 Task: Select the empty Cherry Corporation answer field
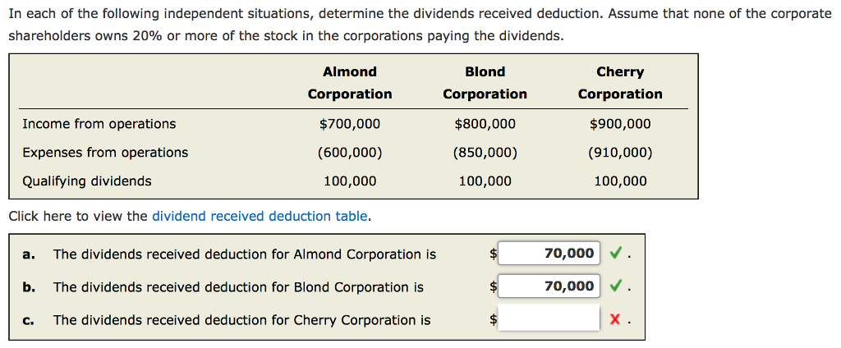(x=549, y=319)
